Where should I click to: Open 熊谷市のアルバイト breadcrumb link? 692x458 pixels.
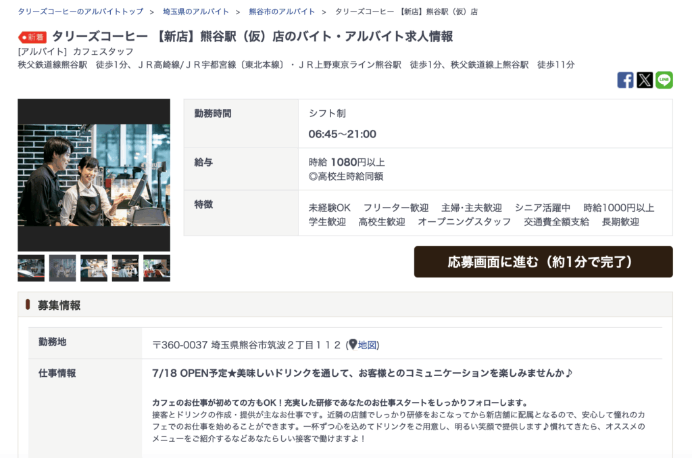(282, 12)
